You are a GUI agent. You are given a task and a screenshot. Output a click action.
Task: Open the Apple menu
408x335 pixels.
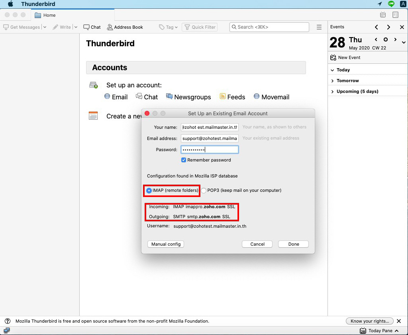click(x=10, y=4)
